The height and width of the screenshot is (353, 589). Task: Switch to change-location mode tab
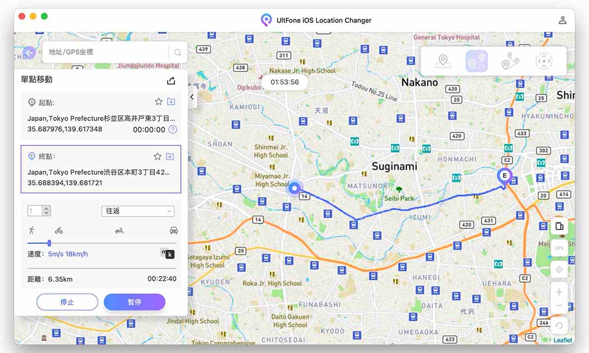pos(443,61)
